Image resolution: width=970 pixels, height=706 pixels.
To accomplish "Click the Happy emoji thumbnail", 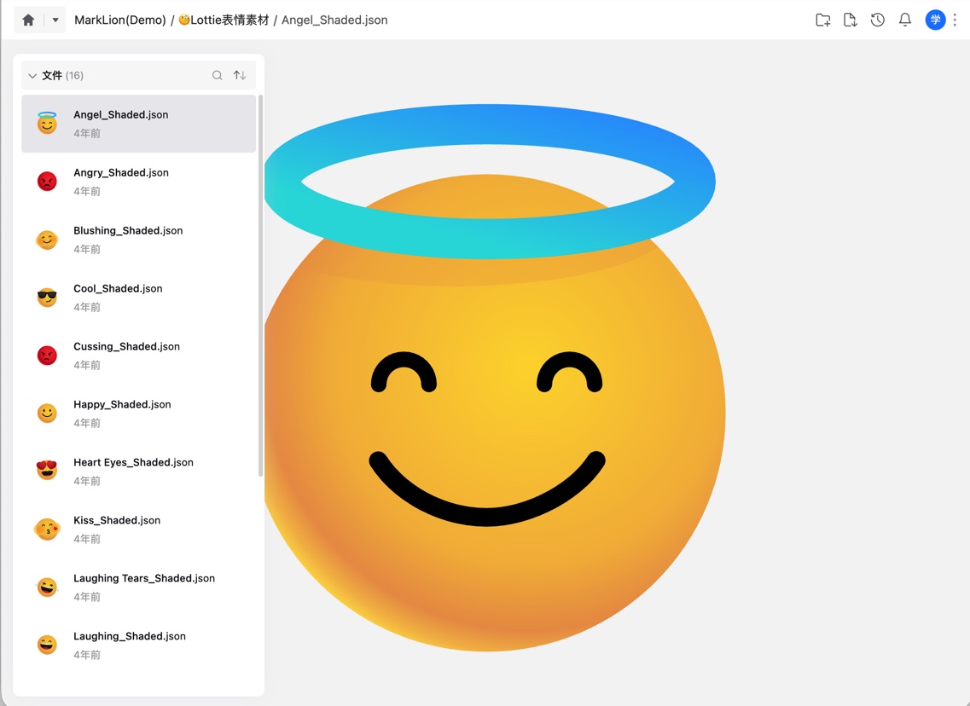I will (x=47, y=414).
